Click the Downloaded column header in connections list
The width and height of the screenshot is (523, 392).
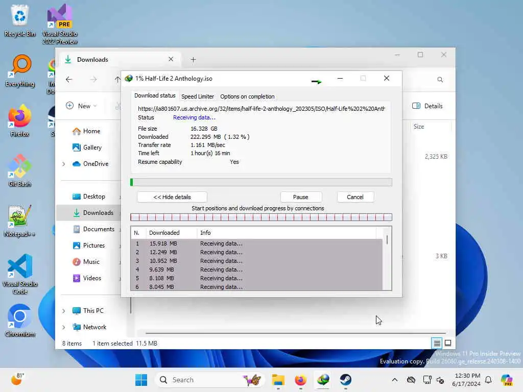[x=172, y=233]
